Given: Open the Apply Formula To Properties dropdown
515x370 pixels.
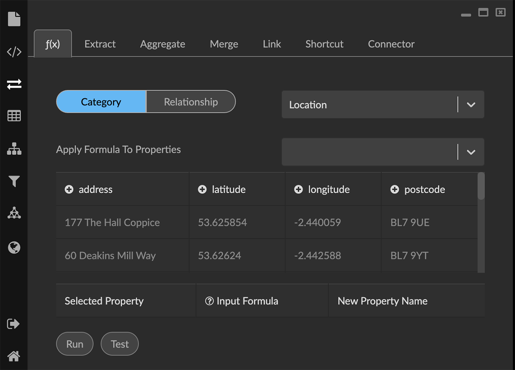Looking at the screenshot, I should click(471, 152).
